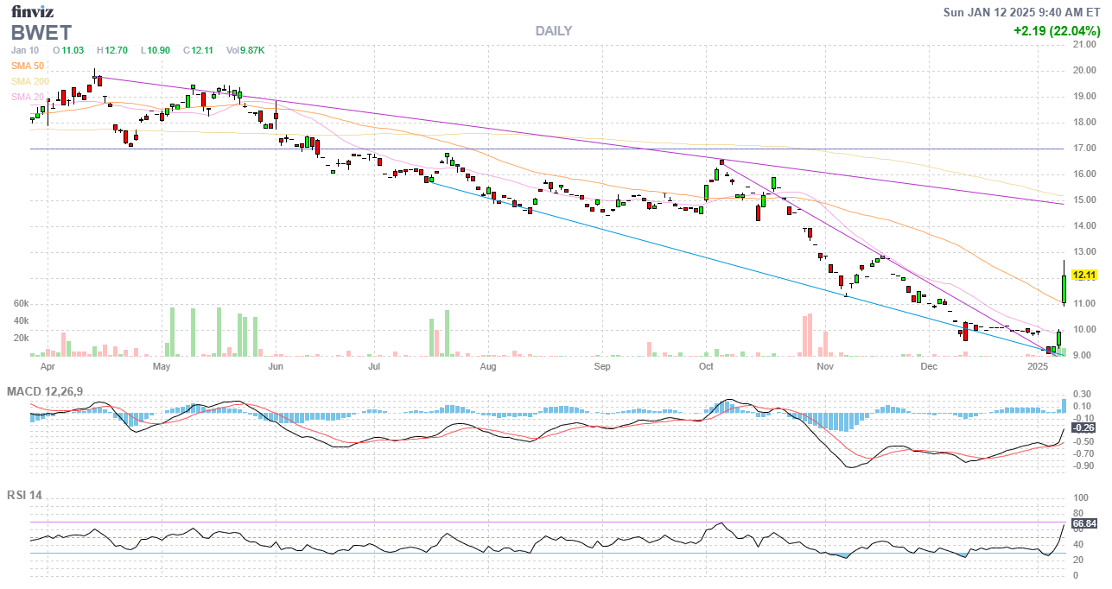Click the Vol 9.87K readout
Image resolution: width=1112 pixels, height=589 pixels.
245,50
